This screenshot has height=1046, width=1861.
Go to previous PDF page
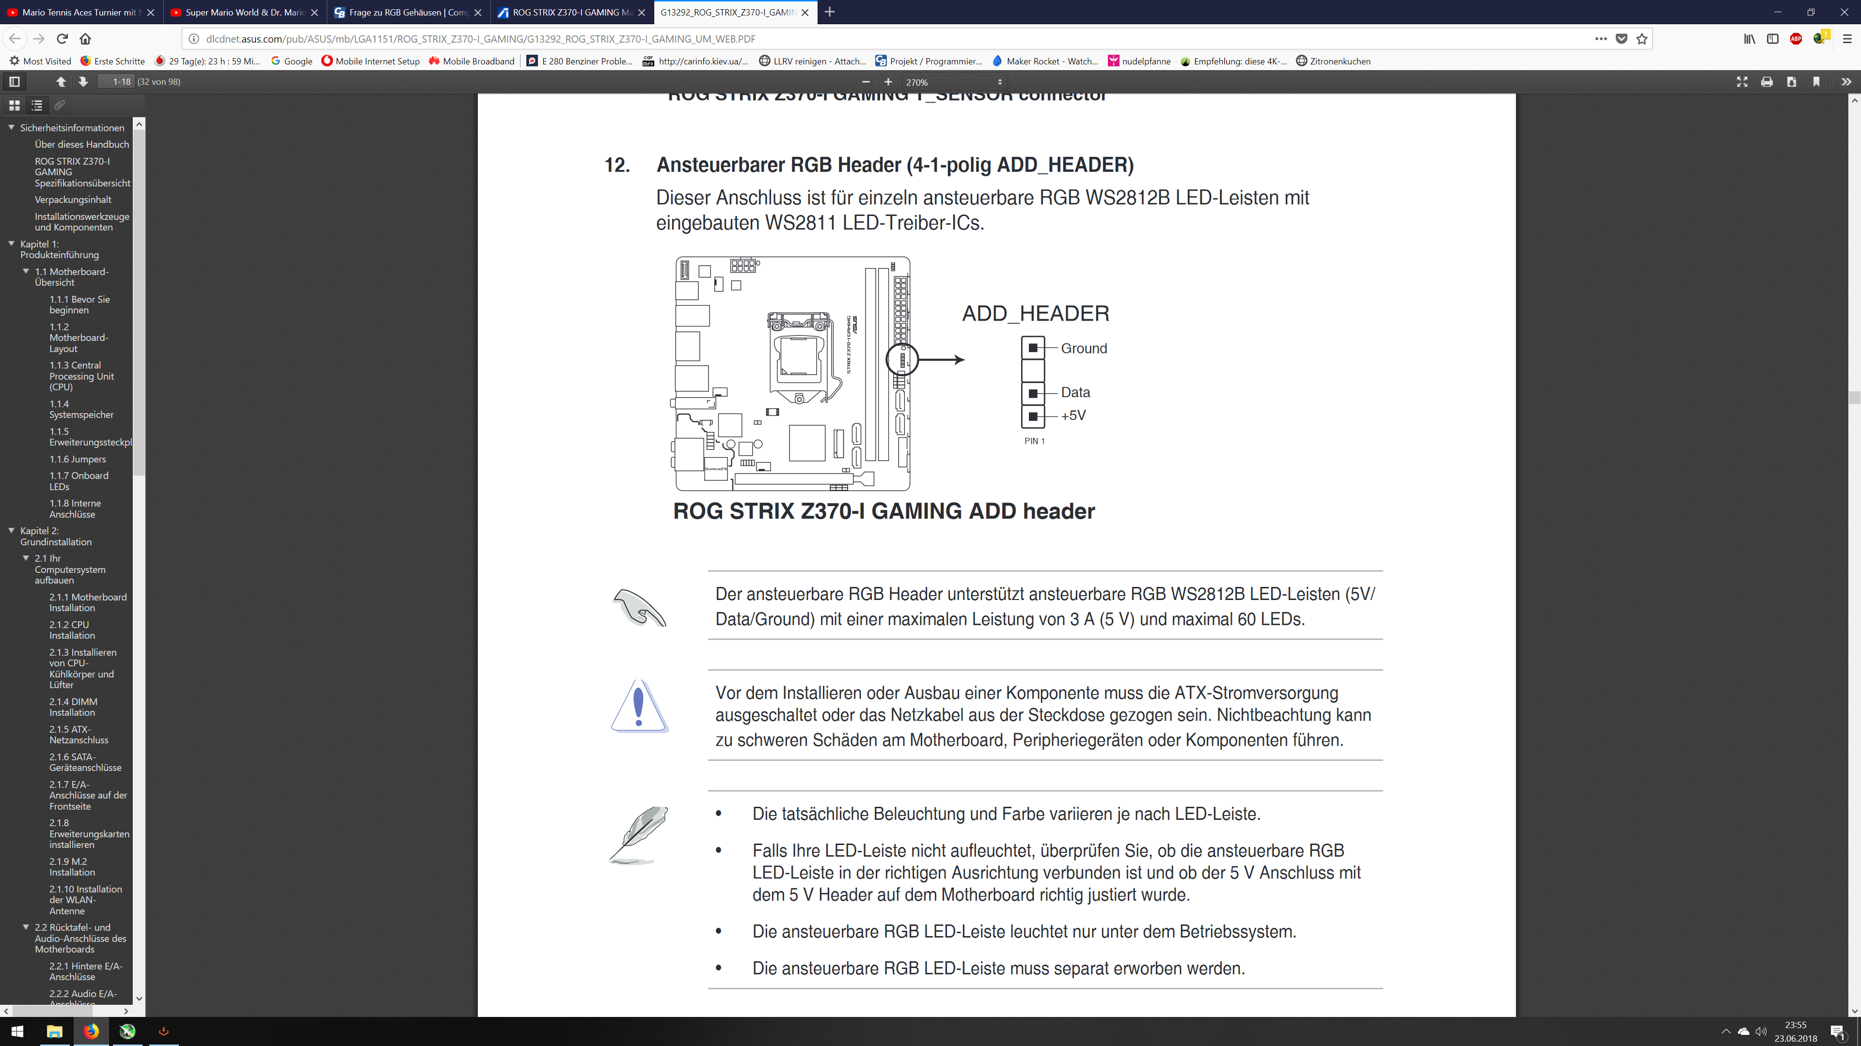click(x=62, y=81)
